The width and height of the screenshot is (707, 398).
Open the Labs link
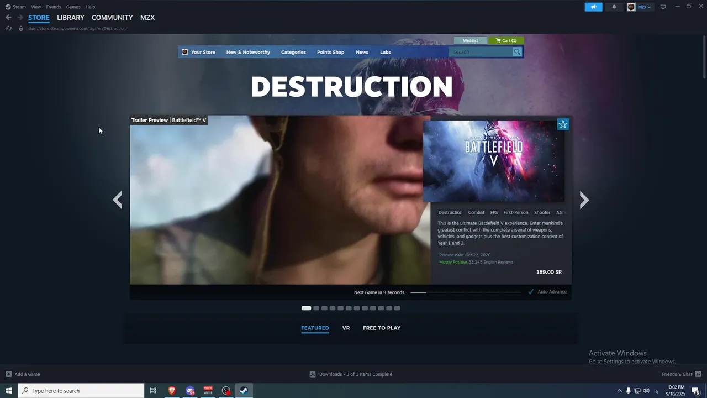coord(386,52)
